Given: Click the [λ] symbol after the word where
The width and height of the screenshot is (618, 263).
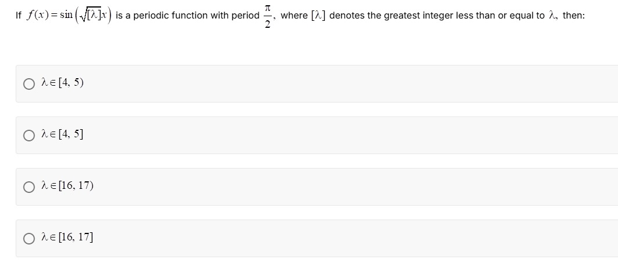Looking at the screenshot, I should click(319, 16).
